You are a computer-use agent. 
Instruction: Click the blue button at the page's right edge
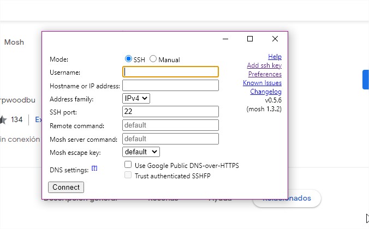366,80
